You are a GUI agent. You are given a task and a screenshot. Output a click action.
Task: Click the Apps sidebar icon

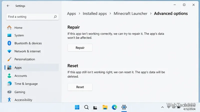(x=9, y=67)
